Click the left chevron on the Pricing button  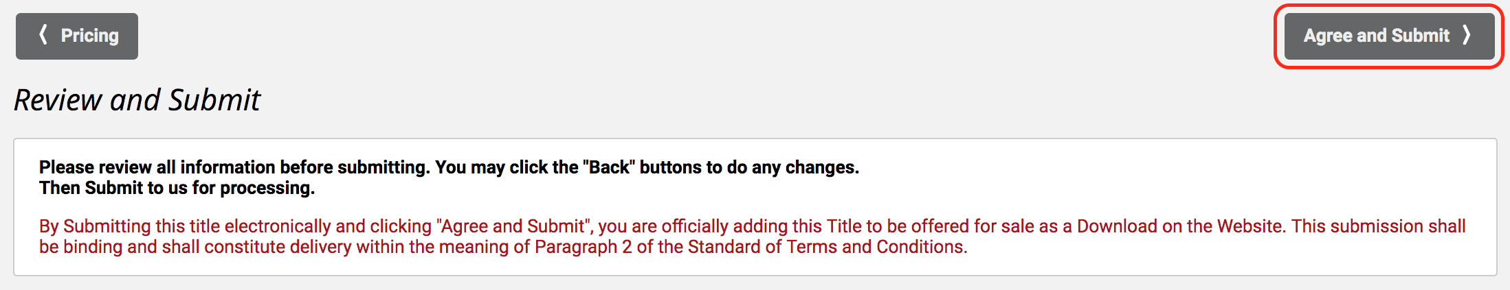pyautogui.click(x=43, y=34)
